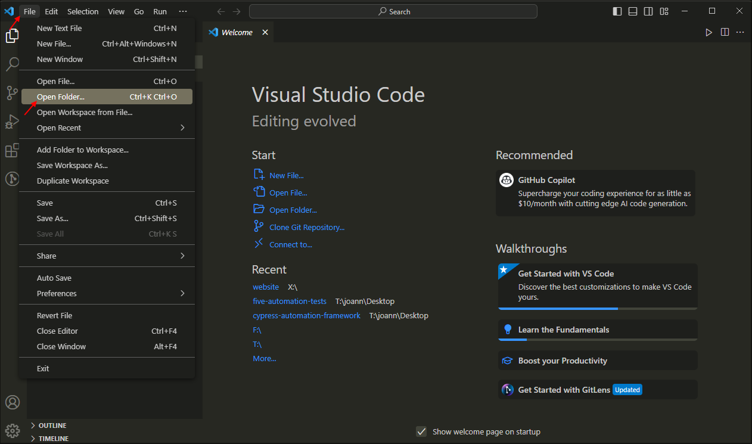Open the Run menu in the menu bar
Viewport: 752px width, 444px height.
pos(160,11)
